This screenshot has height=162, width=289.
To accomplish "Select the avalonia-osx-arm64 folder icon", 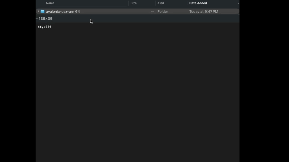I will pyautogui.click(x=43, y=11).
